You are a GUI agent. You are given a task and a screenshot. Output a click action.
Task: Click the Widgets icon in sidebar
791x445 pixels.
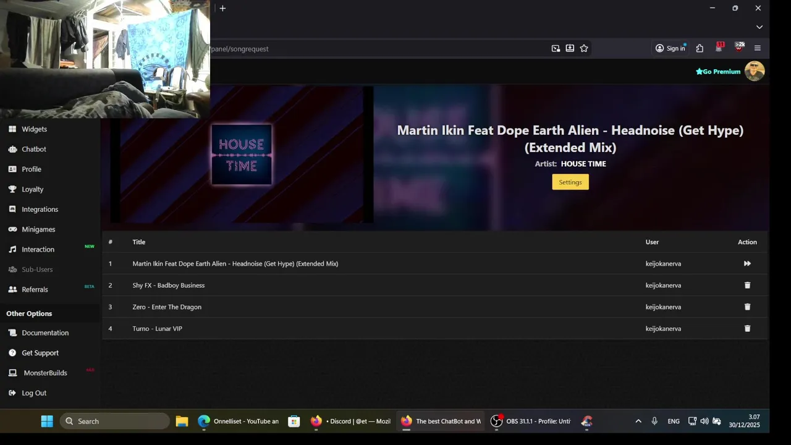[x=12, y=129]
